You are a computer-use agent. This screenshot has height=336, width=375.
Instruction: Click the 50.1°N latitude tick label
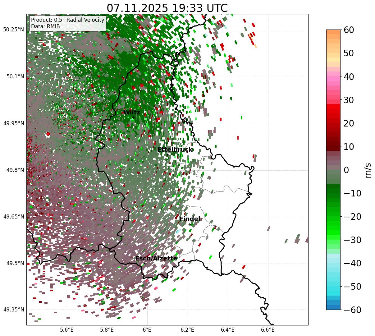[x=15, y=76]
